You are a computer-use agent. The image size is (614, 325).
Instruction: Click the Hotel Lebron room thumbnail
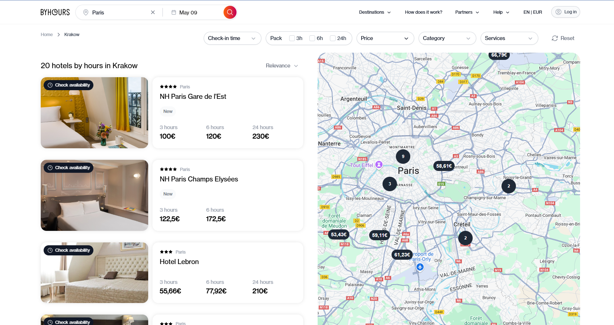[x=94, y=273]
